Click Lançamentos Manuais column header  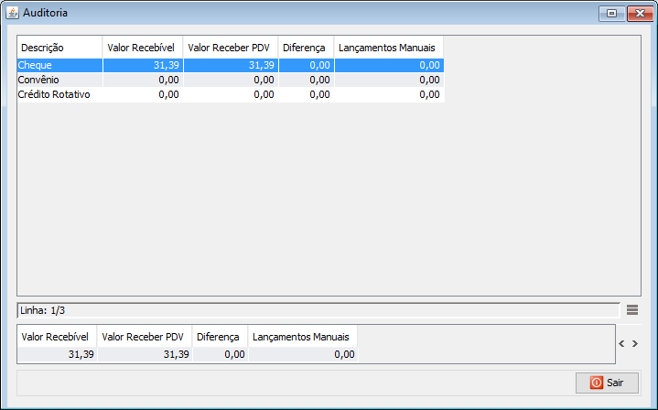coord(388,48)
